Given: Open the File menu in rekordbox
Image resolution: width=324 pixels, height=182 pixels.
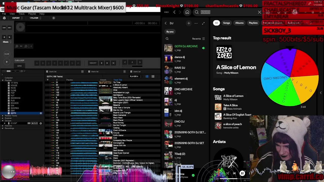Looking at the screenshot, I should pyautogui.click(x=4, y=14).
